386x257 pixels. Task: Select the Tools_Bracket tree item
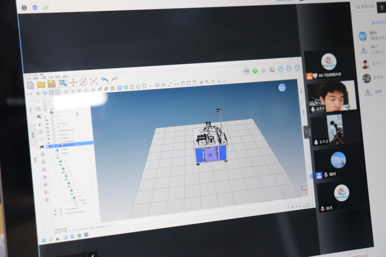tap(71, 209)
